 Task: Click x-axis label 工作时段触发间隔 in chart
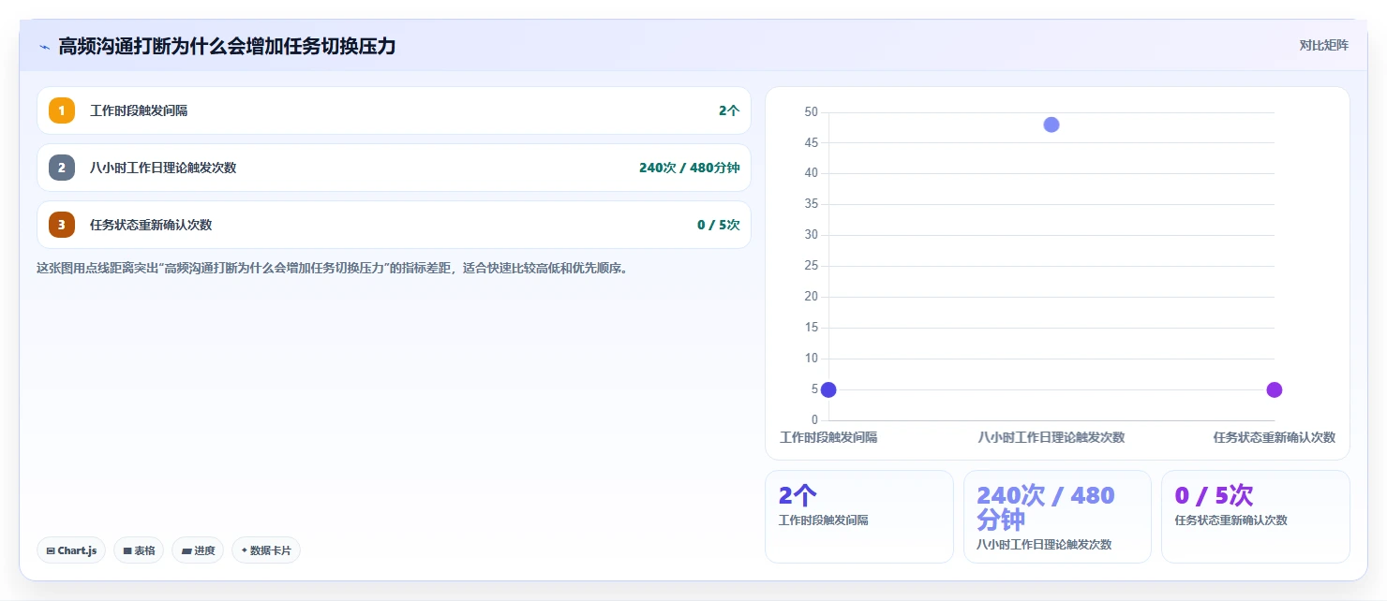pyautogui.click(x=828, y=437)
